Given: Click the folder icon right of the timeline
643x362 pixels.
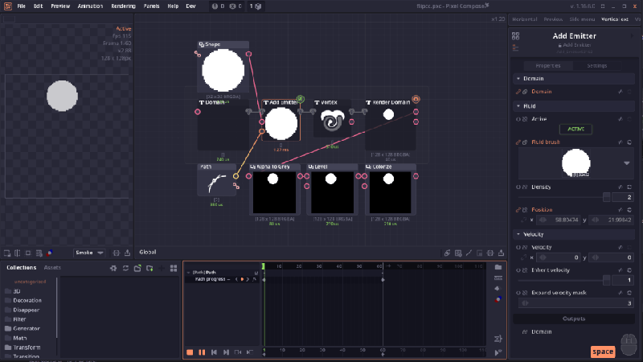Looking at the screenshot, I should pos(498,267).
